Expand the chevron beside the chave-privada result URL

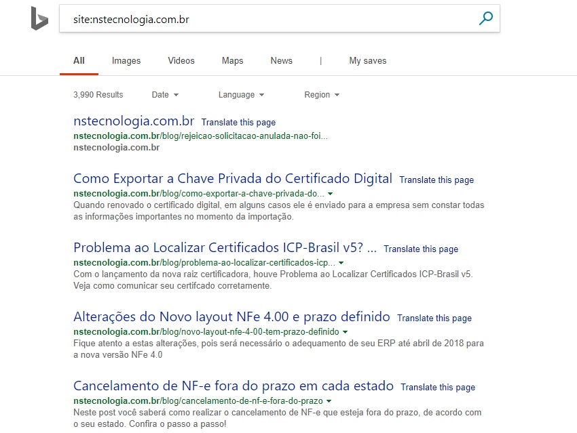point(331,193)
